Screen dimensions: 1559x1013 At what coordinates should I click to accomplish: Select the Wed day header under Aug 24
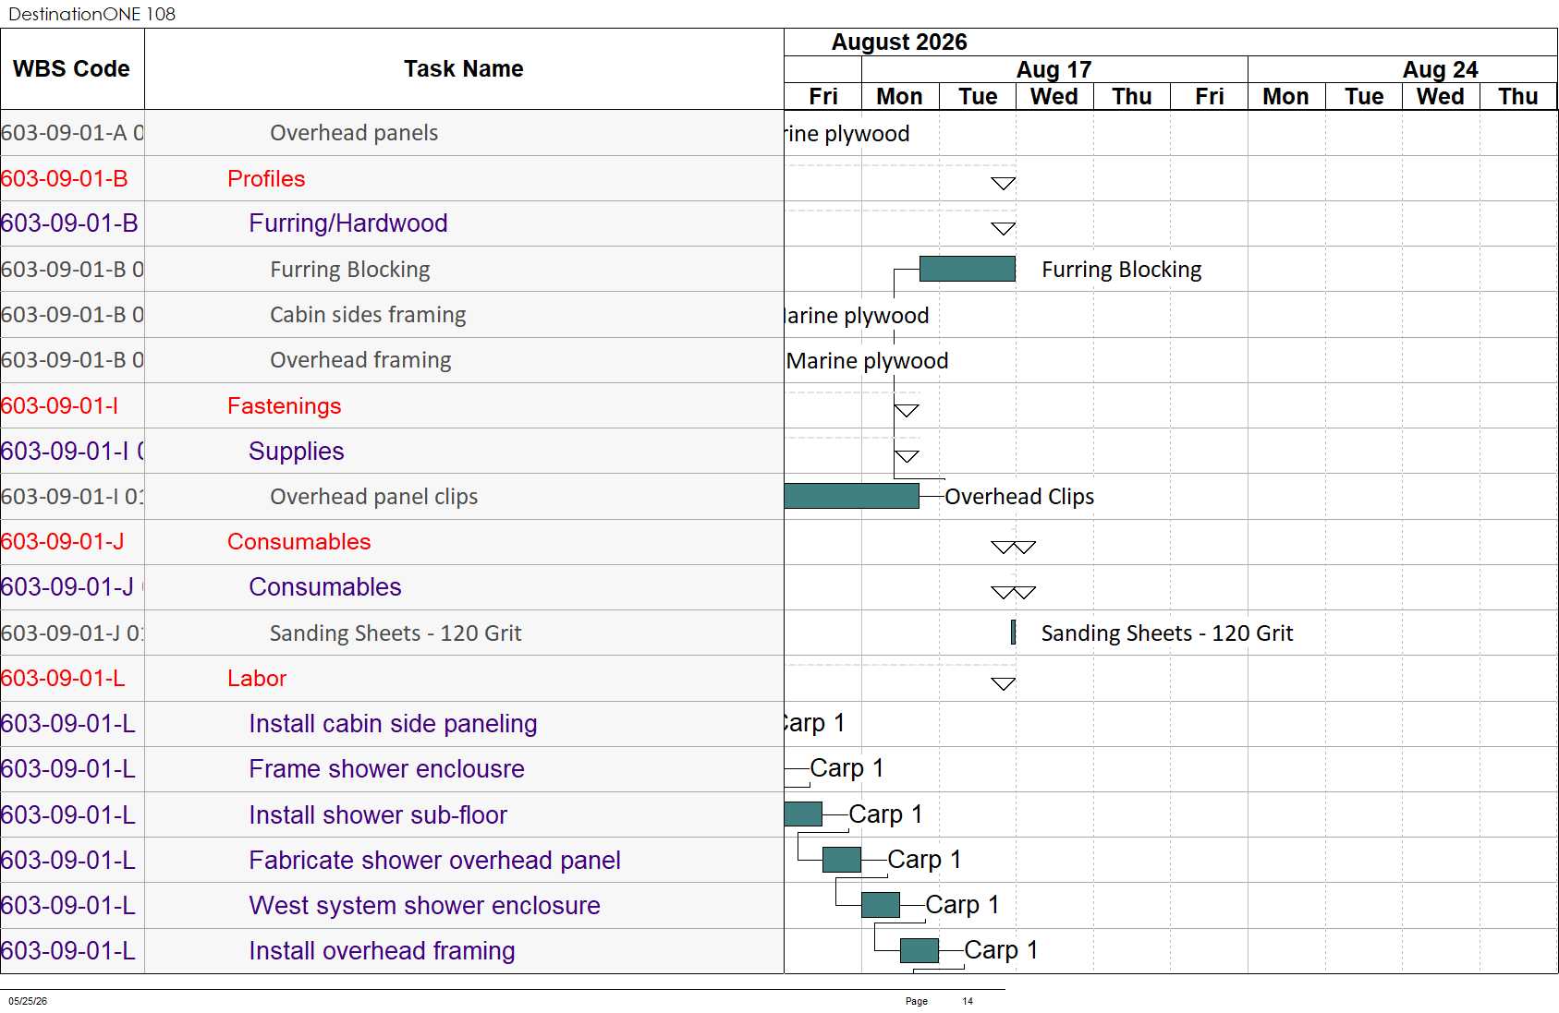pyautogui.click(x=1441, y=97)
